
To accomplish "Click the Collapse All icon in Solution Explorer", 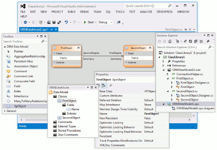I will coord(196,41).
